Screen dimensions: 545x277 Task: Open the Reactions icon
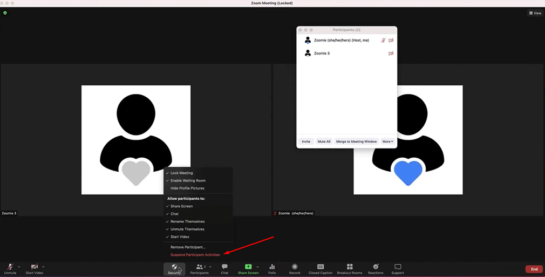point(376,267)
